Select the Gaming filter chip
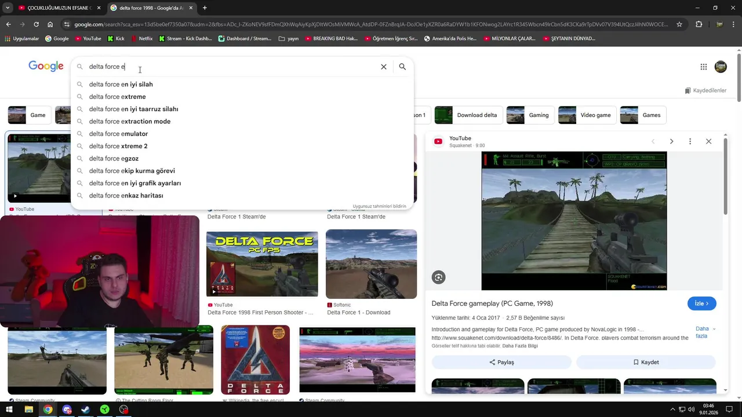Viewport: 742px width, 417px height. pyautogui.click(x=530, y=115)
